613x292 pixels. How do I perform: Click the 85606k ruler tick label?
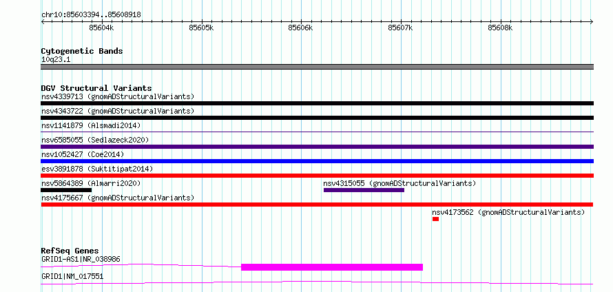tap(300, 28)
